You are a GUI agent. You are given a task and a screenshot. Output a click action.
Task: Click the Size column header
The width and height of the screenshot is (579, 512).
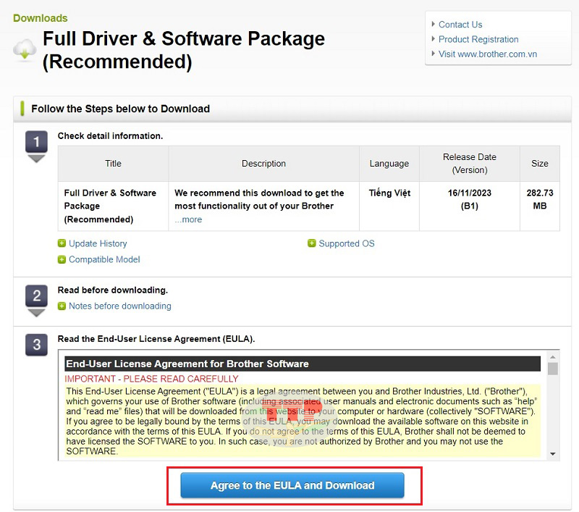pos(540,164)
